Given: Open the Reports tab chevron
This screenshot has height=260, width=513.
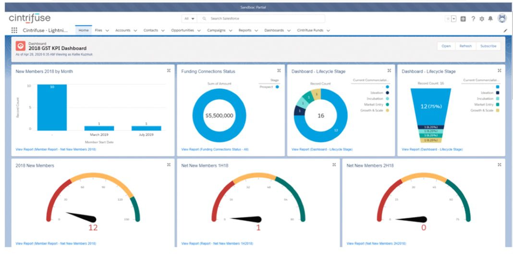Looking at the screenshot, I should click(256, 30).
